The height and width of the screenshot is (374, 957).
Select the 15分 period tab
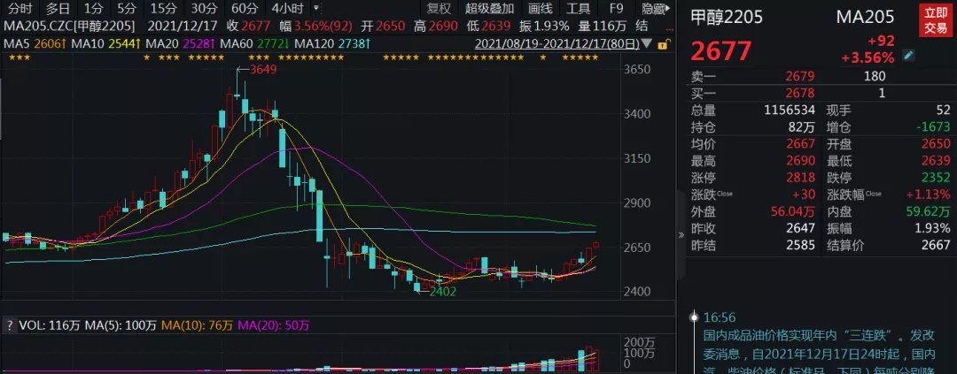(x=163, y=9)
